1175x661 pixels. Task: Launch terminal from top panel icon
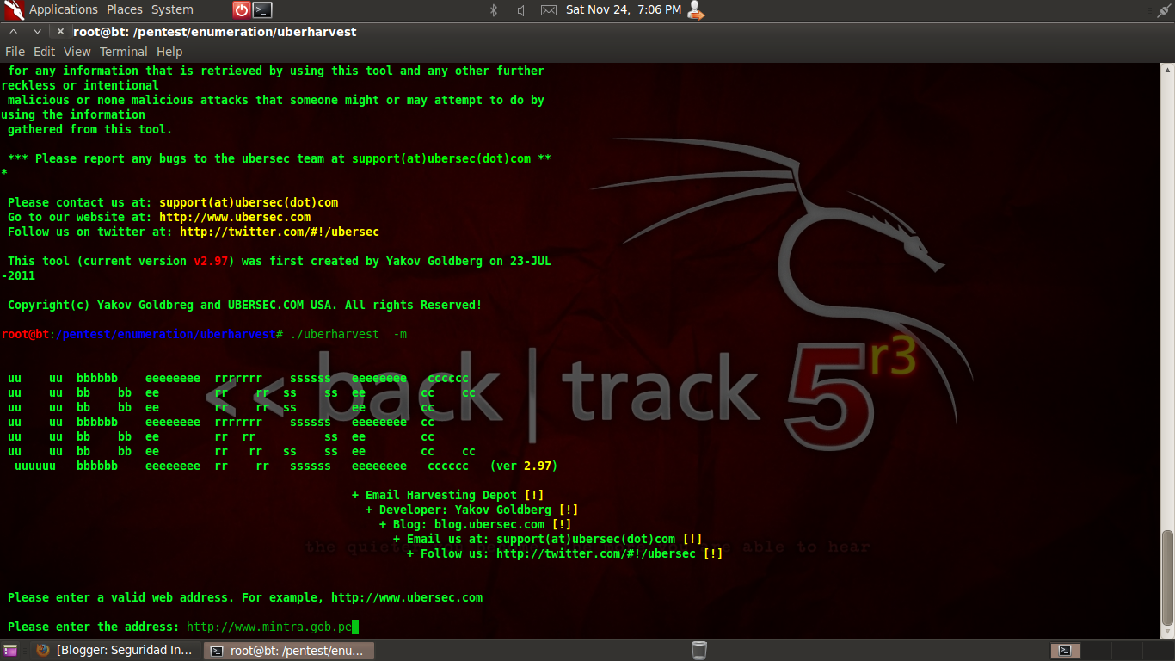click(x=263, y=10)
